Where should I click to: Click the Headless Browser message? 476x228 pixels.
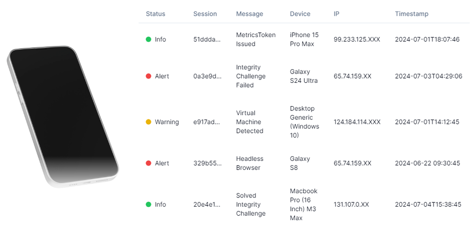tap(250, 163)
